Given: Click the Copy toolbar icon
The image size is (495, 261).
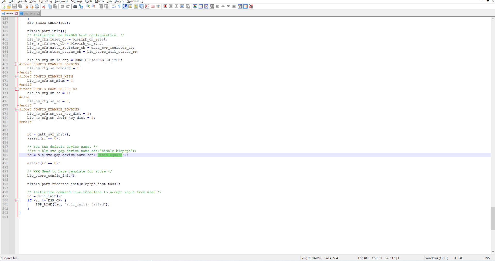Looking at the screenshot, I should 50,6.
